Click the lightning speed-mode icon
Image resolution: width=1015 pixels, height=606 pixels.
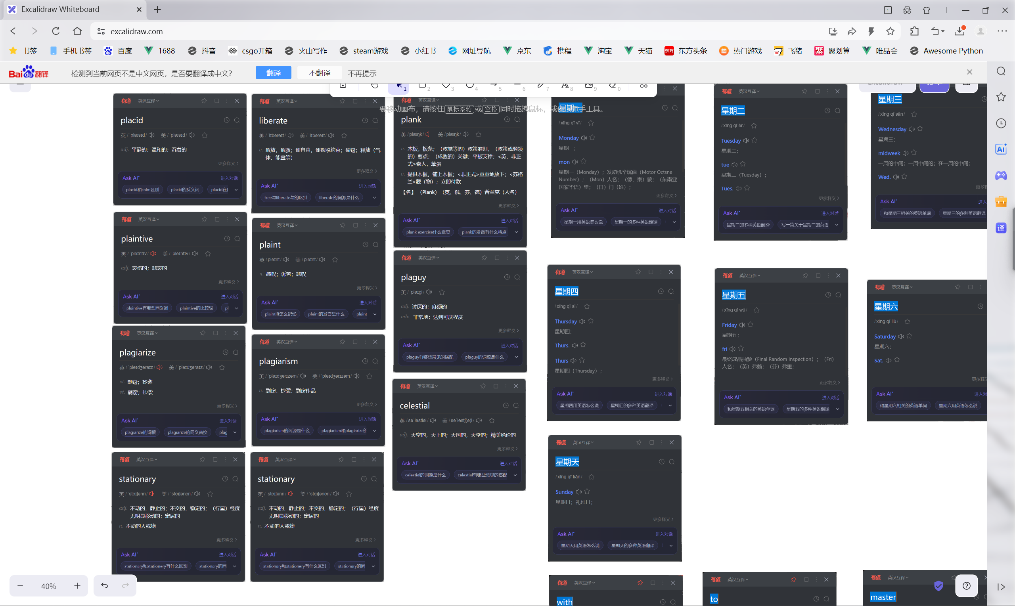click(871, 31)
